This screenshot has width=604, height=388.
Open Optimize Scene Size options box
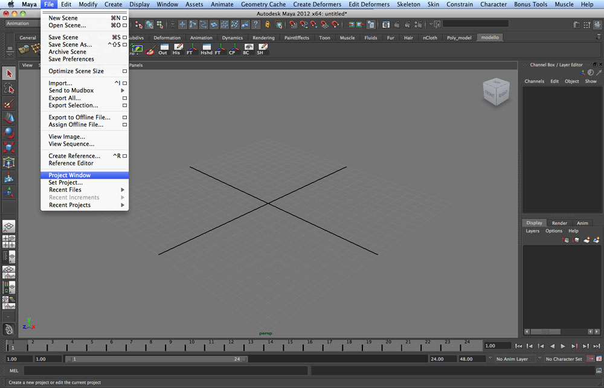coord(124,71)
